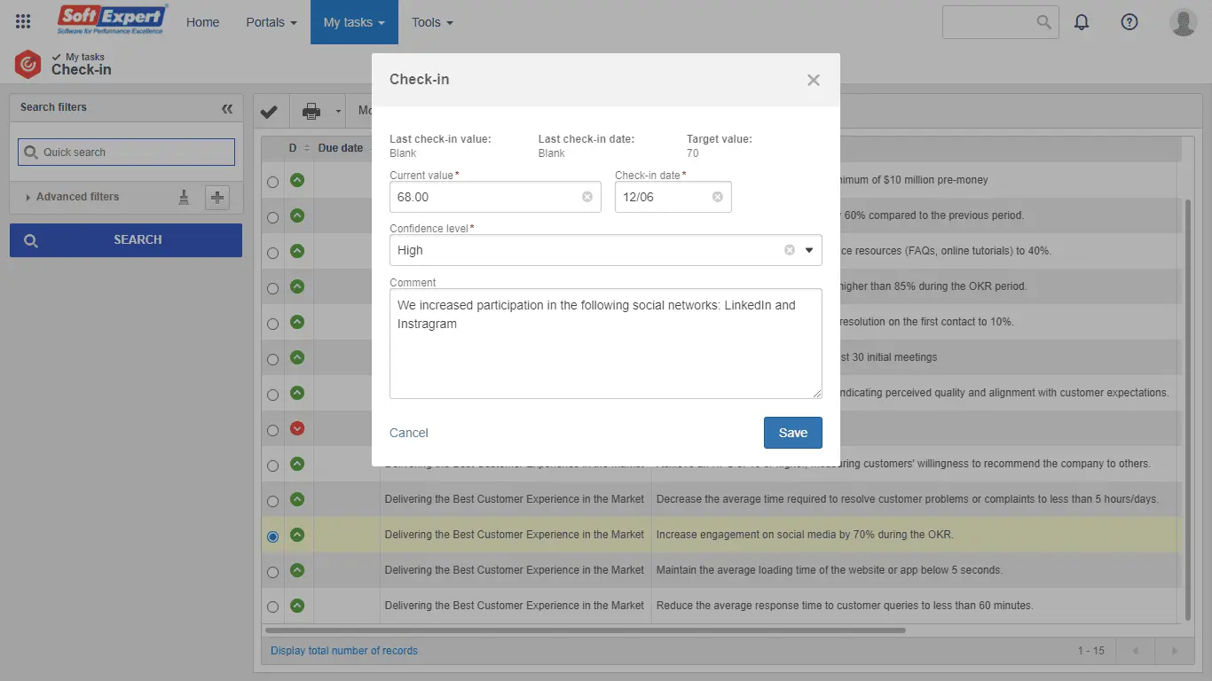Click the Cancel link in dialog
The height and width of the screenshot is (681, 1212).
(x=409, y=433)
